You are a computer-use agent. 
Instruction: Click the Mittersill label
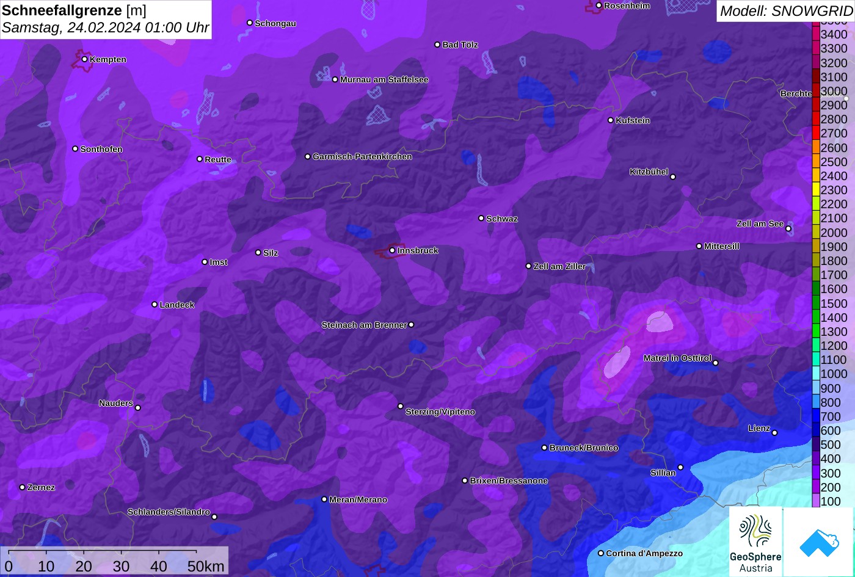(x=722, y=247)
